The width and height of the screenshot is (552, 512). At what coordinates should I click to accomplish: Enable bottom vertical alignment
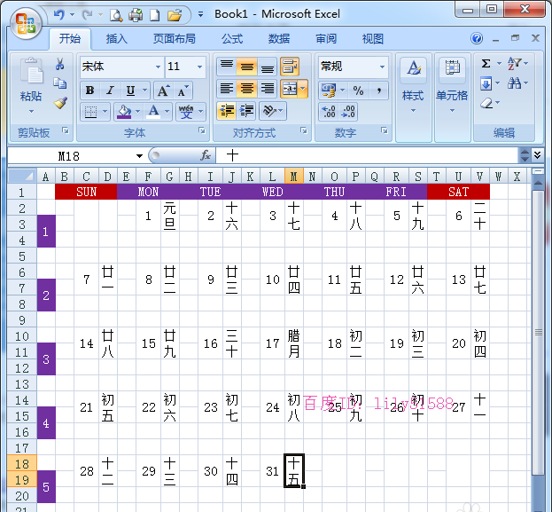[268, 66]
